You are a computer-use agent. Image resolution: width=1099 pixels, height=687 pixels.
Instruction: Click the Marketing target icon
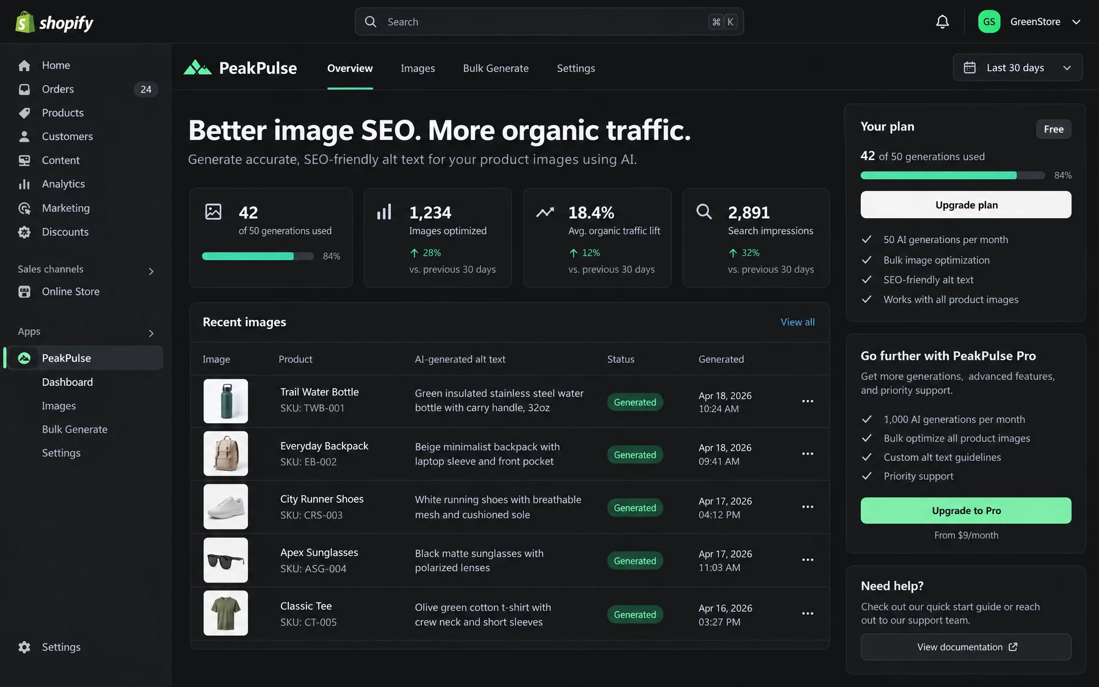[24, 208]
